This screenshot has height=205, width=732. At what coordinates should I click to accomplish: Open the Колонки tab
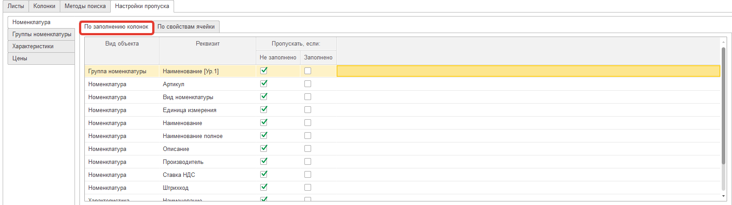pyautogui.click(x=44, y=6)
